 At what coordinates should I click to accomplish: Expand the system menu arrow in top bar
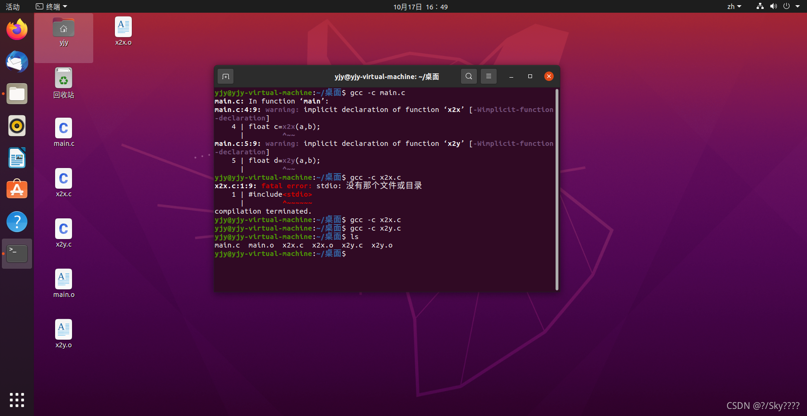click(x=798, y=7)
